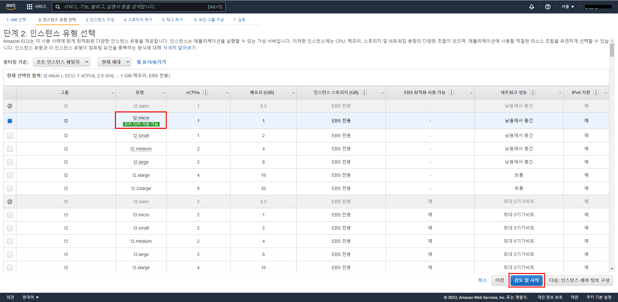Open the t2.micro type link
Screen dimensions: 618x302
(x=141, y=118)
